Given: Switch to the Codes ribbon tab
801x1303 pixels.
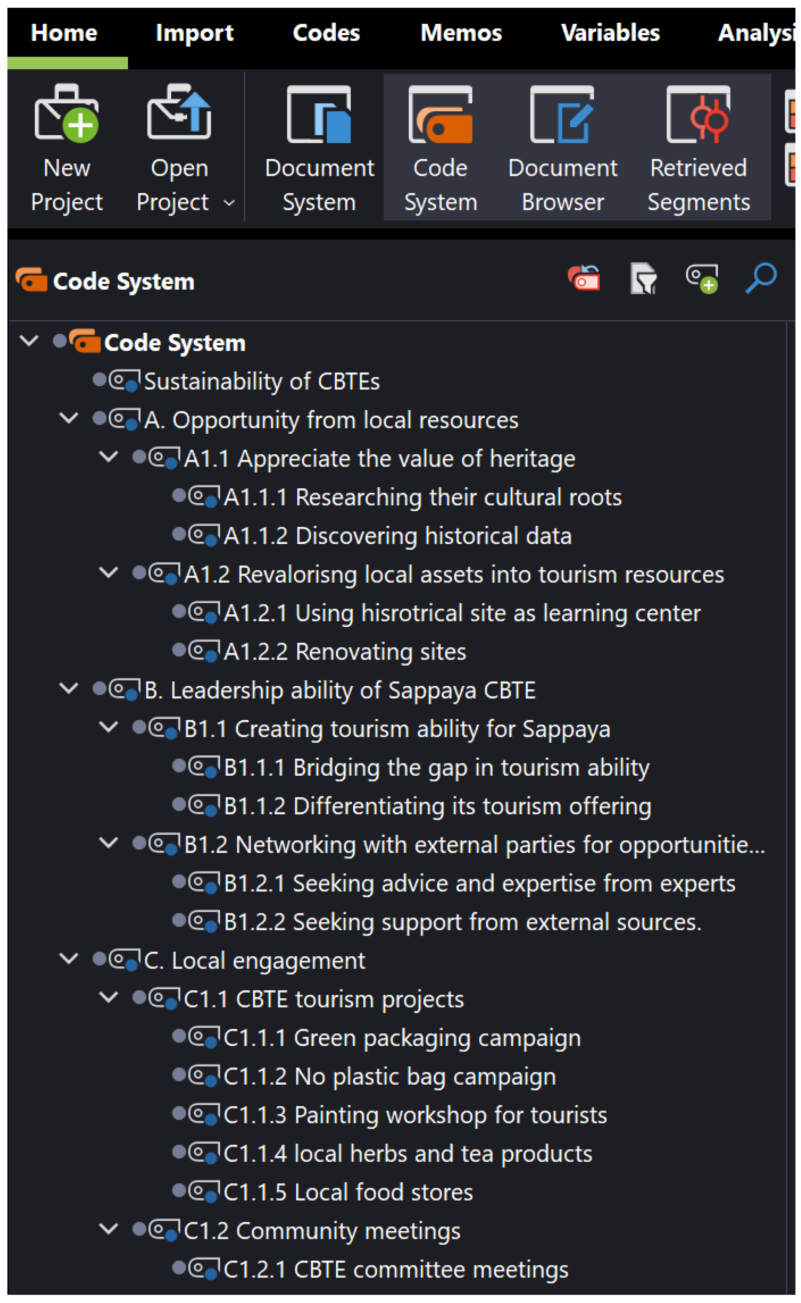Looking at the screenshot, I should point(326,33).
